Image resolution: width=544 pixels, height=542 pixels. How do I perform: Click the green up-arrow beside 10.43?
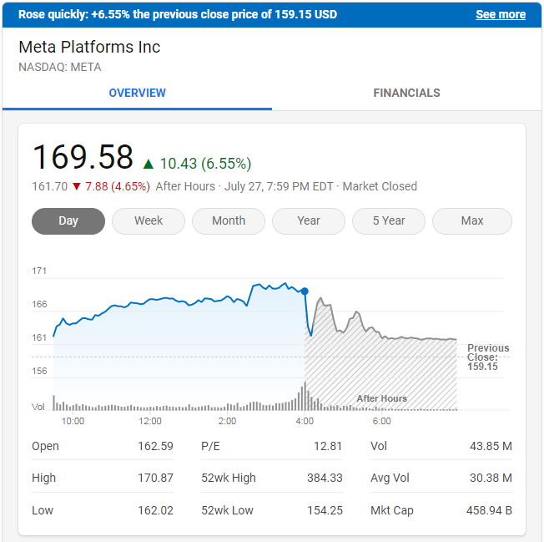(149, 164)
